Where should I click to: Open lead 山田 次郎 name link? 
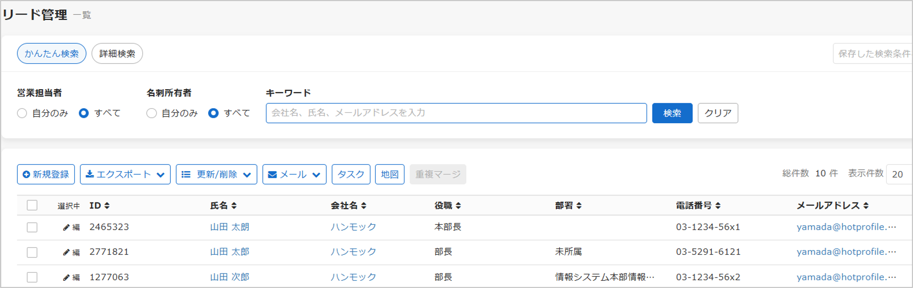[230, 277]
